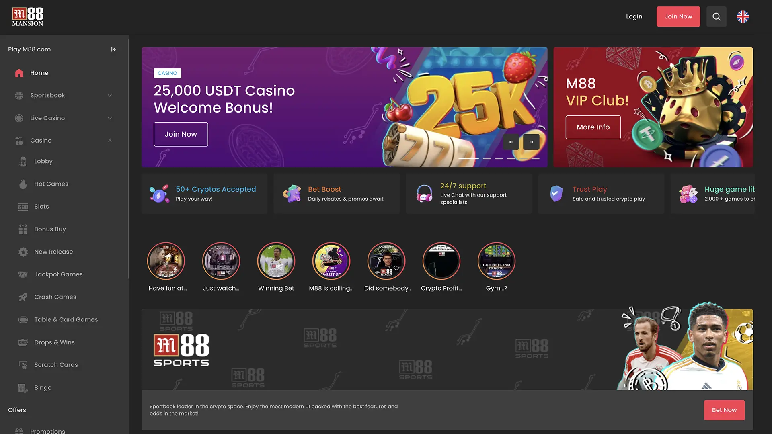Open the search magnifier icon
Image resolution: width=772 pixels, height=434 pixels.
pos(717,16)
